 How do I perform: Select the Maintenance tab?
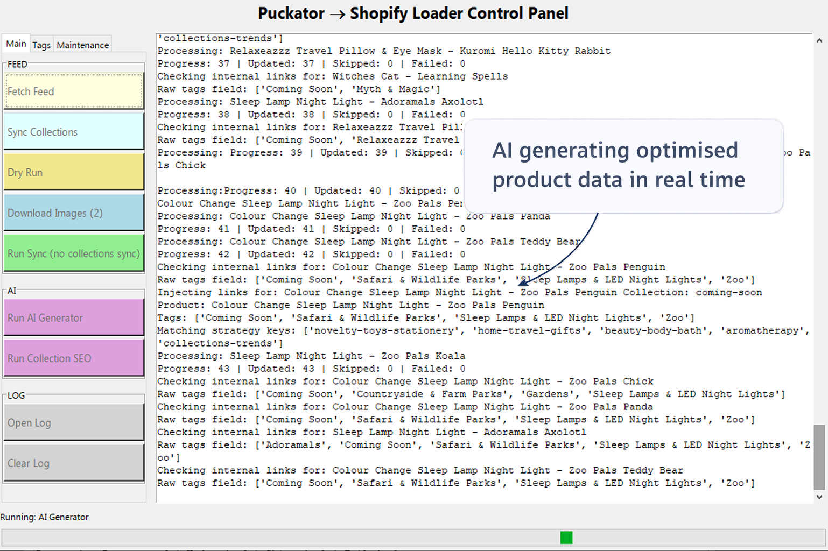coord(82,45)
